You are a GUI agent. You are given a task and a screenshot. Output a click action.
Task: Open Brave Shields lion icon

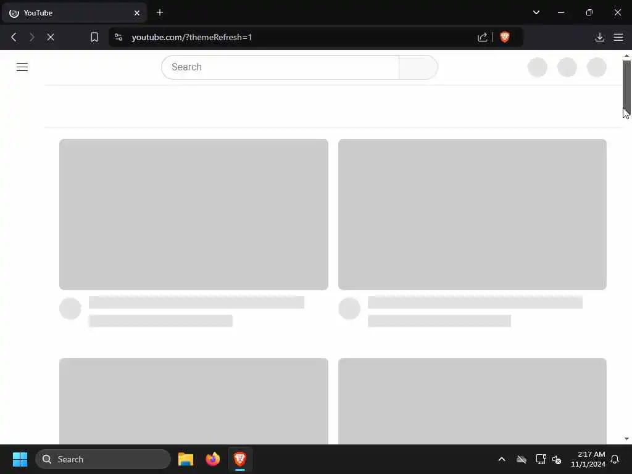tap(505, 37)
